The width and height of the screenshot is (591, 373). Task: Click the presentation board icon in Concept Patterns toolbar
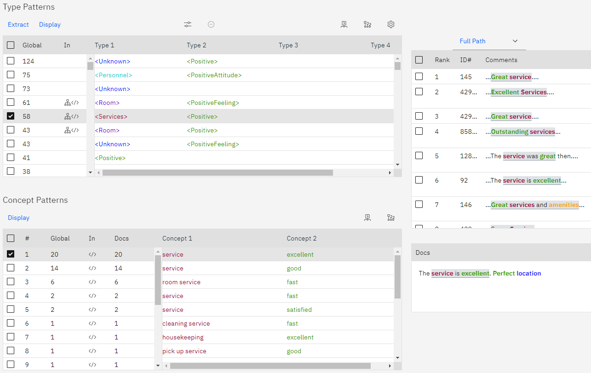pos(367,218)
